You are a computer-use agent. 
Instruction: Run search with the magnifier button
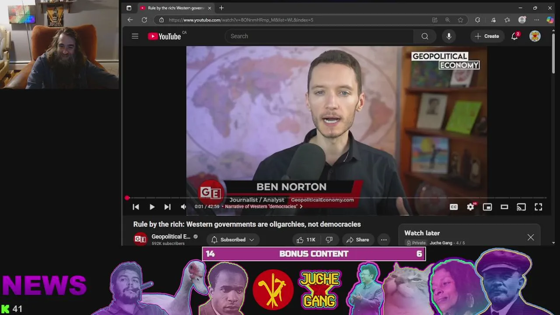pyautogui.click(x=425, y=36)
